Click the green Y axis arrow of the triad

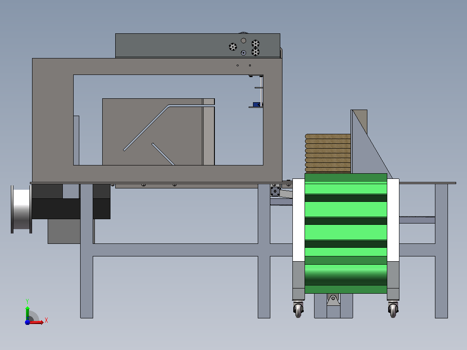click(x=27, y=313)
